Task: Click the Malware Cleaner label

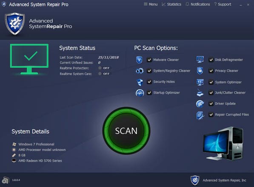Action: 166,60
